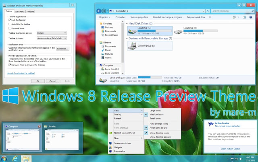Open Explorer help question mark icon
The width and height of the screenshot is (258, 162).
click(251, 17)
